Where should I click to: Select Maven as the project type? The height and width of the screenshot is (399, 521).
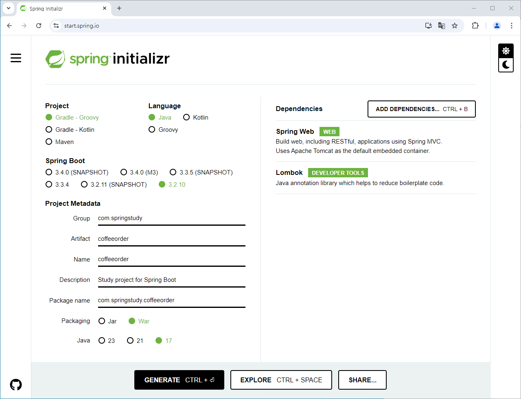pos(49,142)
